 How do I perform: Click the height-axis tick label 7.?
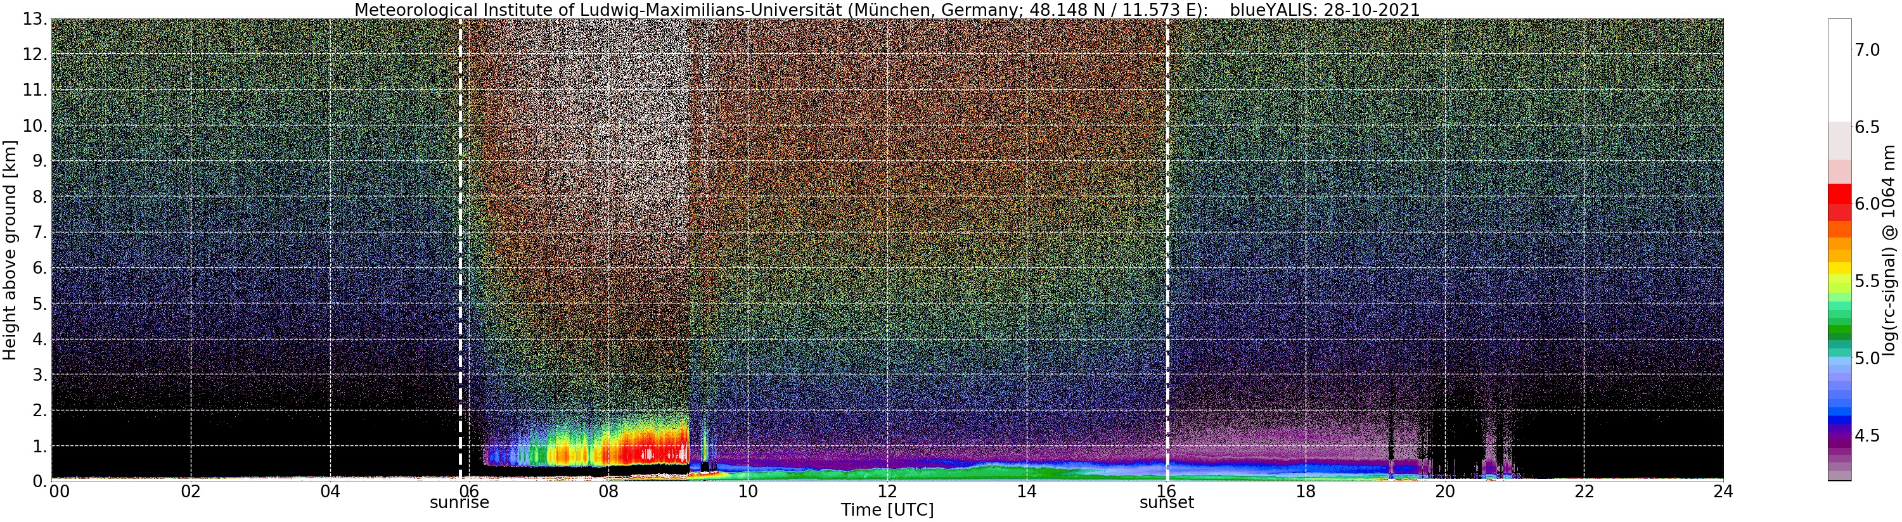click(x=41, y=232)
